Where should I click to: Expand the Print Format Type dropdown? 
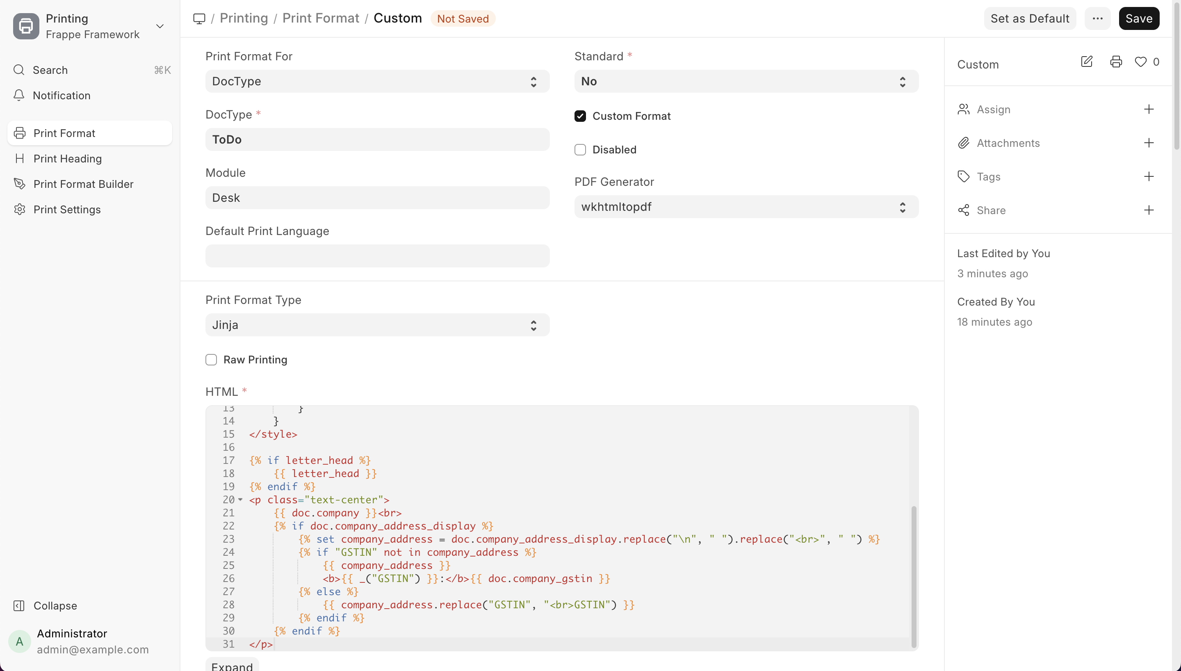(x=377, y=325)
